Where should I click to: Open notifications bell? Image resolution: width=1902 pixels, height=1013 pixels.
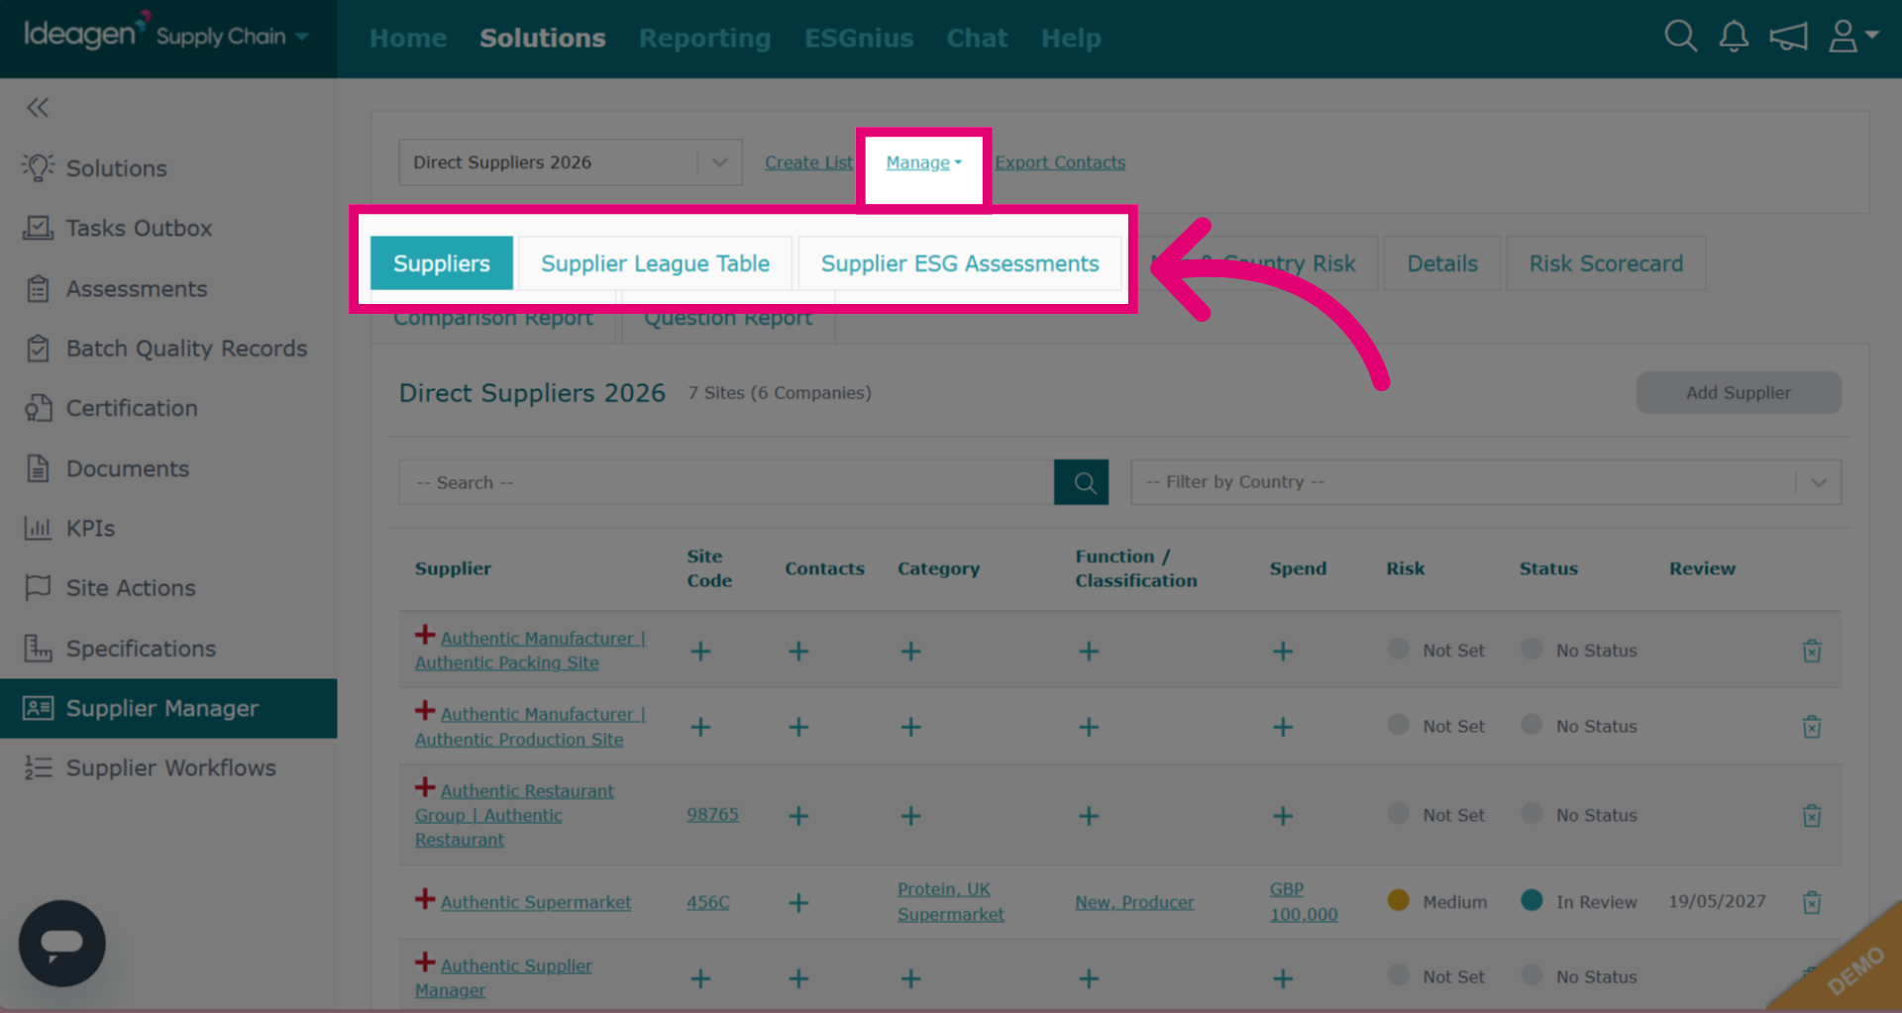[x=1734, y=37]
